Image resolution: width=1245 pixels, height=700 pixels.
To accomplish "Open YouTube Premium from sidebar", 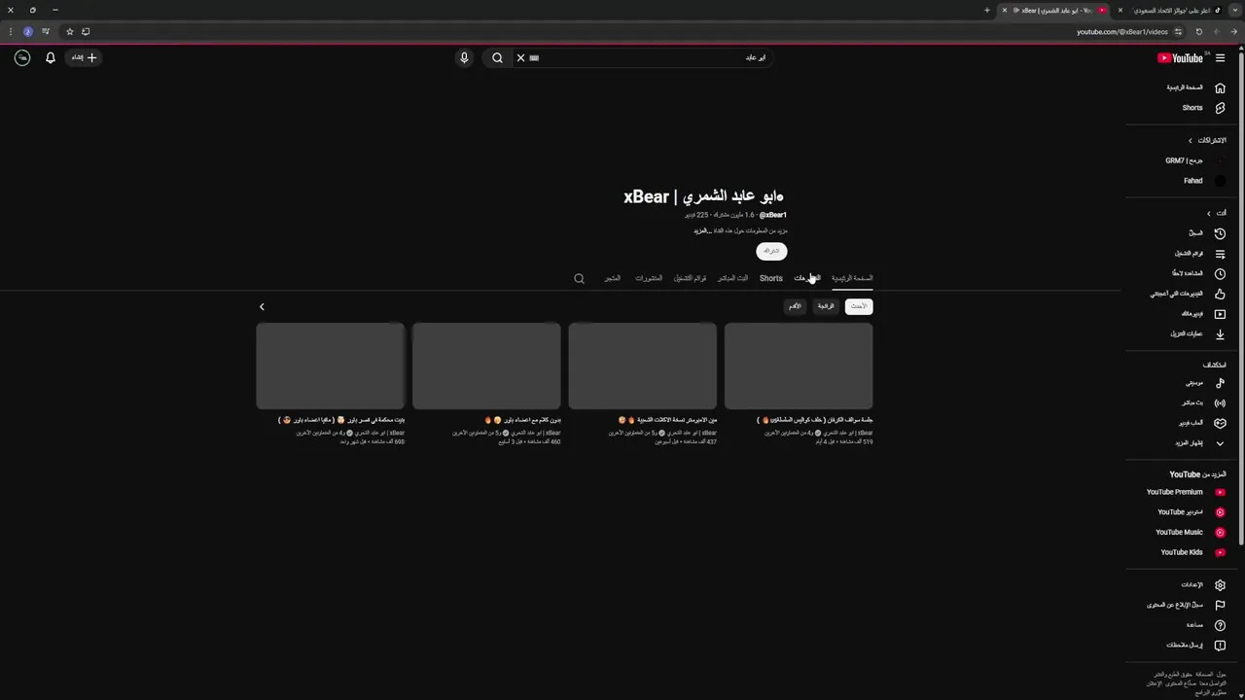I will coord(1186,492).
